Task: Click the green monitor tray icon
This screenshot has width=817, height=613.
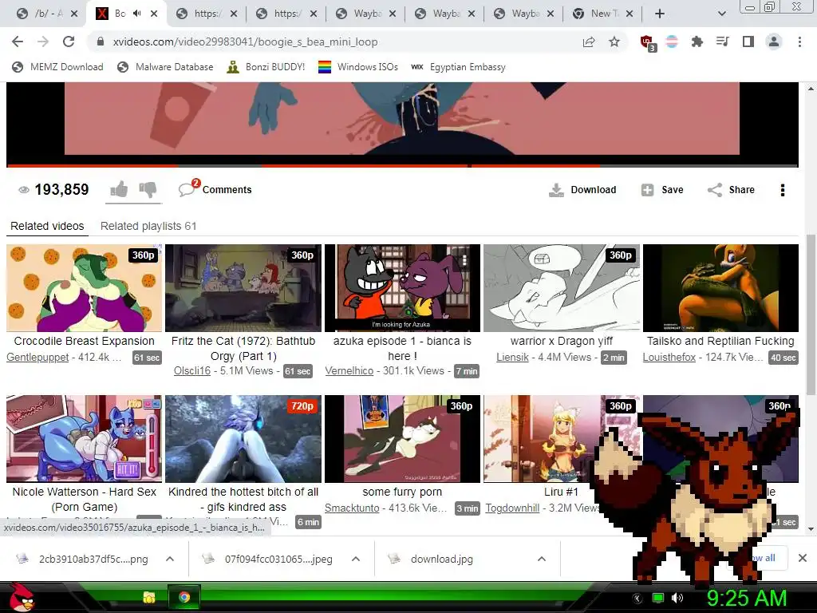Action: (x=658, y=598)
